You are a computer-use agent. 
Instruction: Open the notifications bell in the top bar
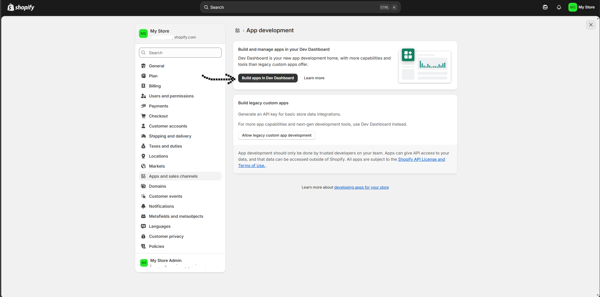[x=559, y=7]
